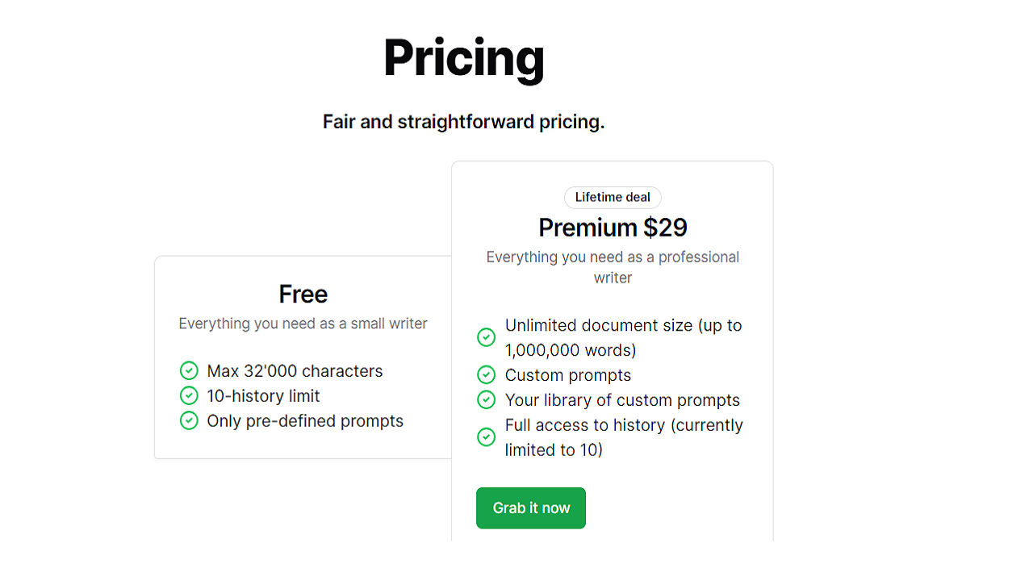The image size is (1033, 581).
Task: Click the Max 32'000 characters feature text
Action: pos(295,371)
